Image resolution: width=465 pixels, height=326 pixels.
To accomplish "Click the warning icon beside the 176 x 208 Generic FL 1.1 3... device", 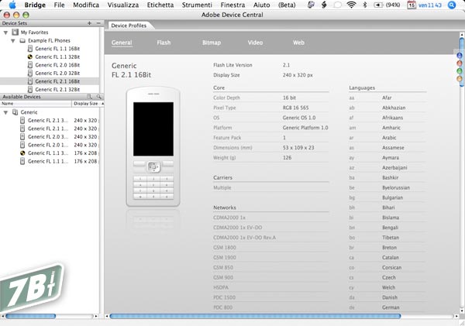I will tap(22, 153).
